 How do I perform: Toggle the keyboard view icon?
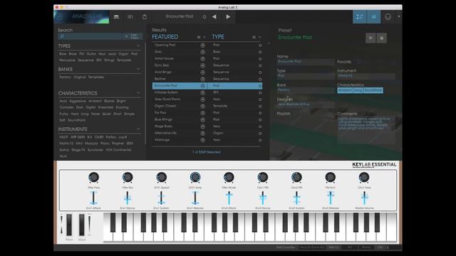(373, 17)
